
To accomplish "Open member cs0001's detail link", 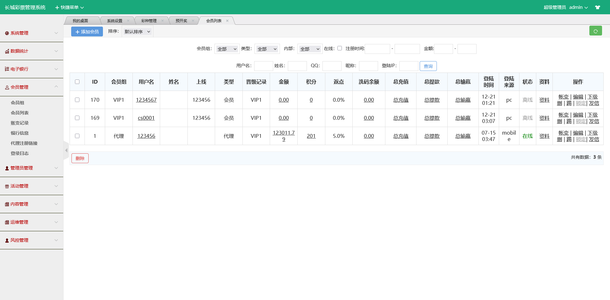I will click(x=146, y=118).
